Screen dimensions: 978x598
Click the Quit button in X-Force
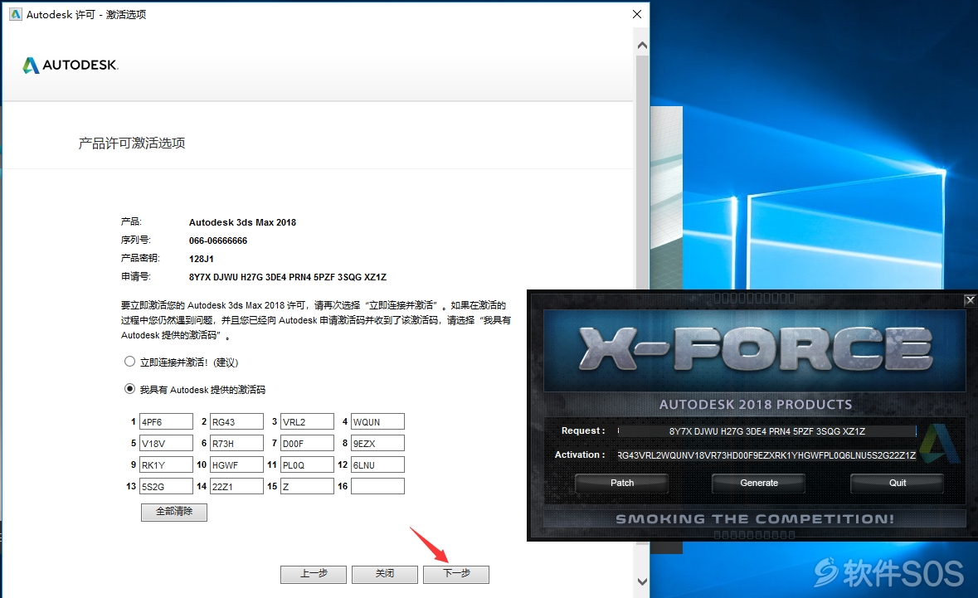pyautogui.click(x=897, y=484)
